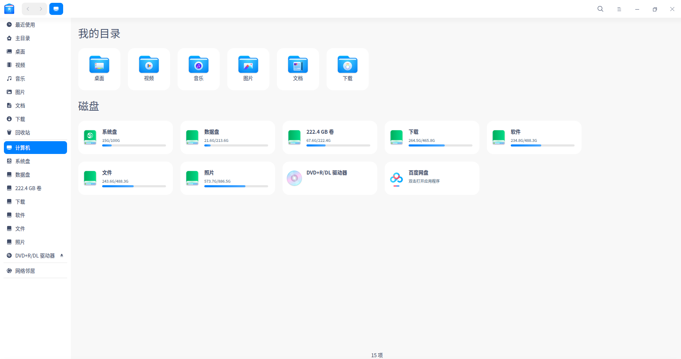Image resolution: width=681 pixels, height=359 pixels.
Task: Click the file manager app icon in title bar
Action: pos(9,9)
